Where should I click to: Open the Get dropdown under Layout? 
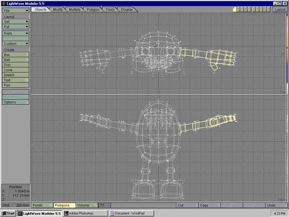[16, 22]
